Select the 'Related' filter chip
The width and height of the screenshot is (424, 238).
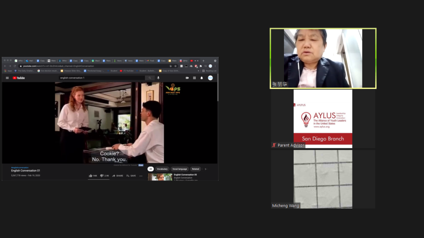pyautogui.click(x=195, y=169)
